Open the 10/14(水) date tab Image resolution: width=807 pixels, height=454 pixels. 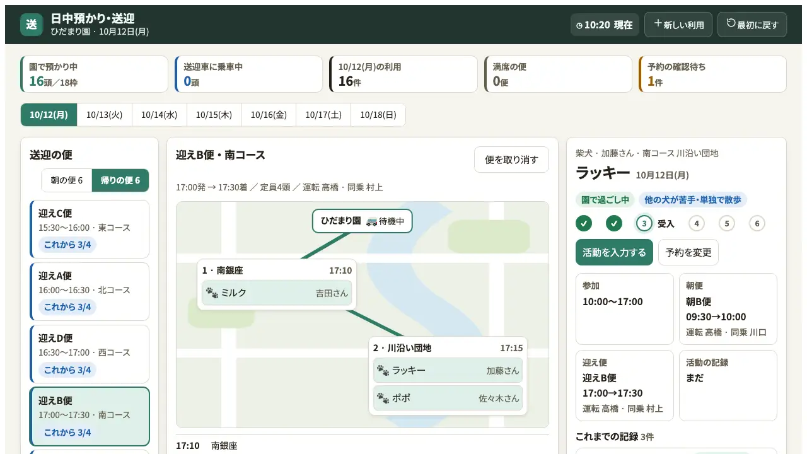[160, 115]
